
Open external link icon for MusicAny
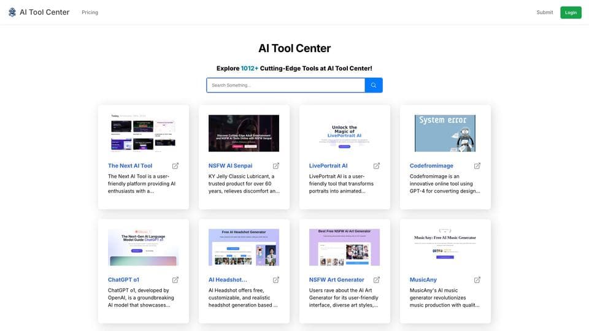click(x=477, y=280)
